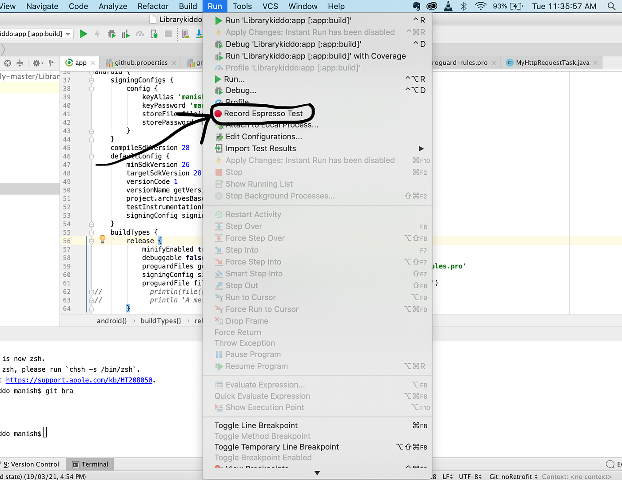The width and height of the screenshot is (622, 480).
Task: Collapse the signingConfigs block at line 37
Action: click(x=91, y=80)
